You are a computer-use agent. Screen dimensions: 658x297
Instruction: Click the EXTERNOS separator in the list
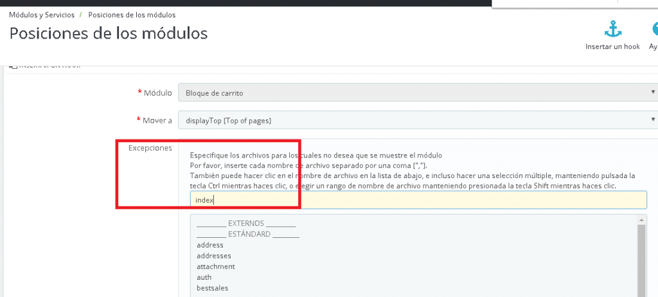[x=245, y=223]
